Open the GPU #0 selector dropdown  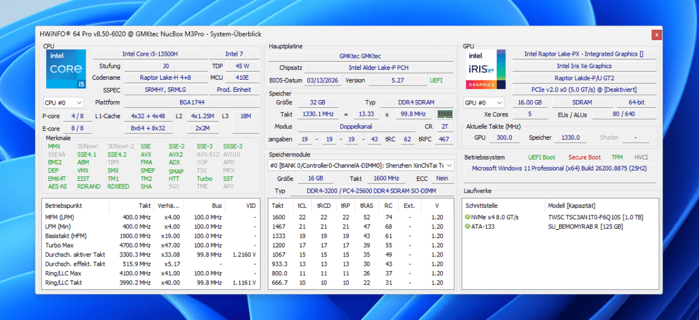(484, 102)
